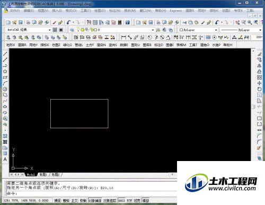Open the 视图(V) menu
This screenshot has height=205, width=265.
pos(43,11)
